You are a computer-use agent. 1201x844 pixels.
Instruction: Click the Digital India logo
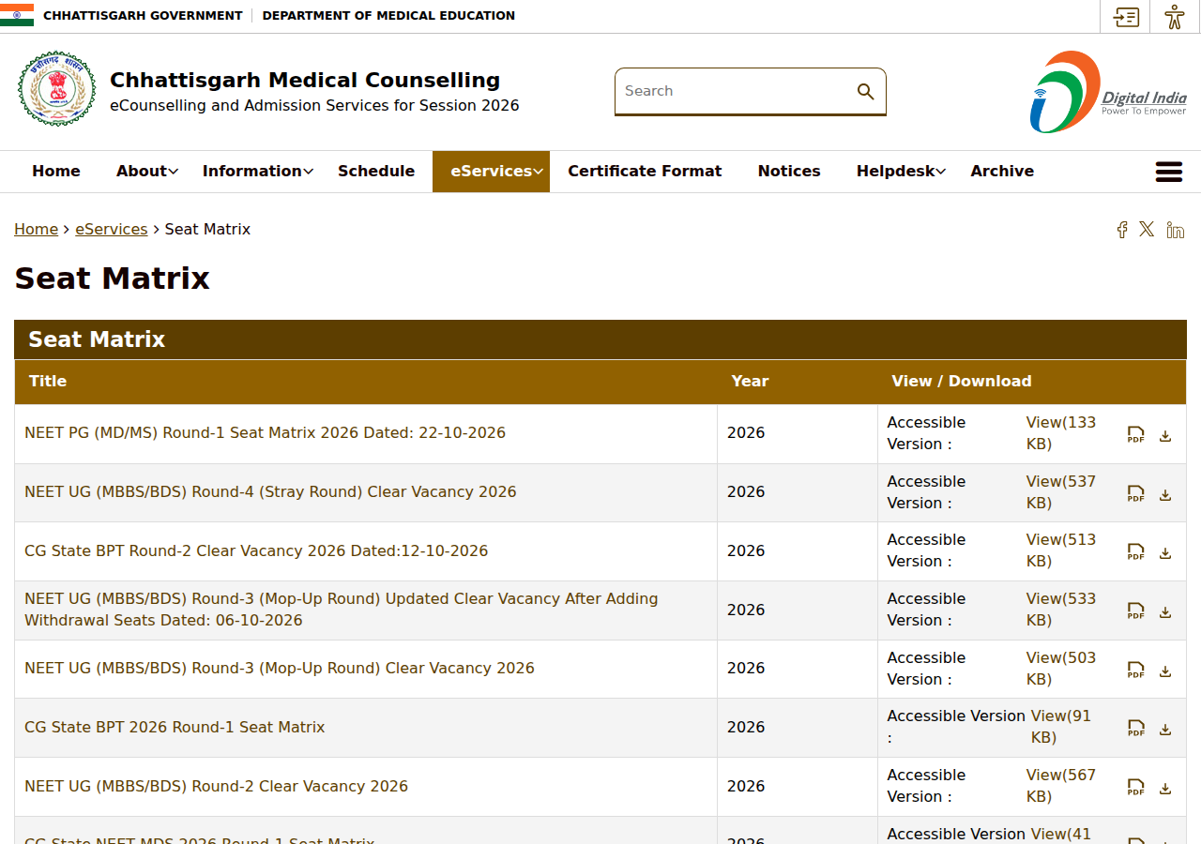pyautogui.click(x=1108, y=92)
